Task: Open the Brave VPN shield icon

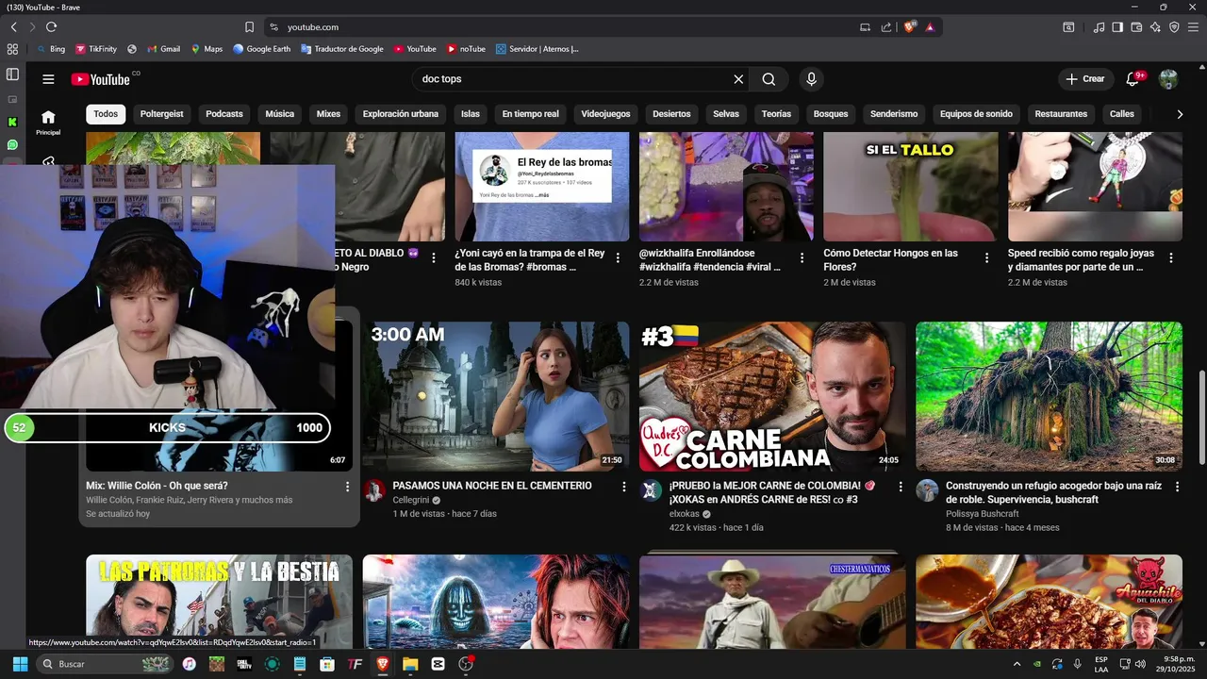Action: [x=1174, y=27]
